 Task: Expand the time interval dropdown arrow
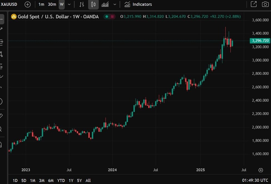click(69, 4)
